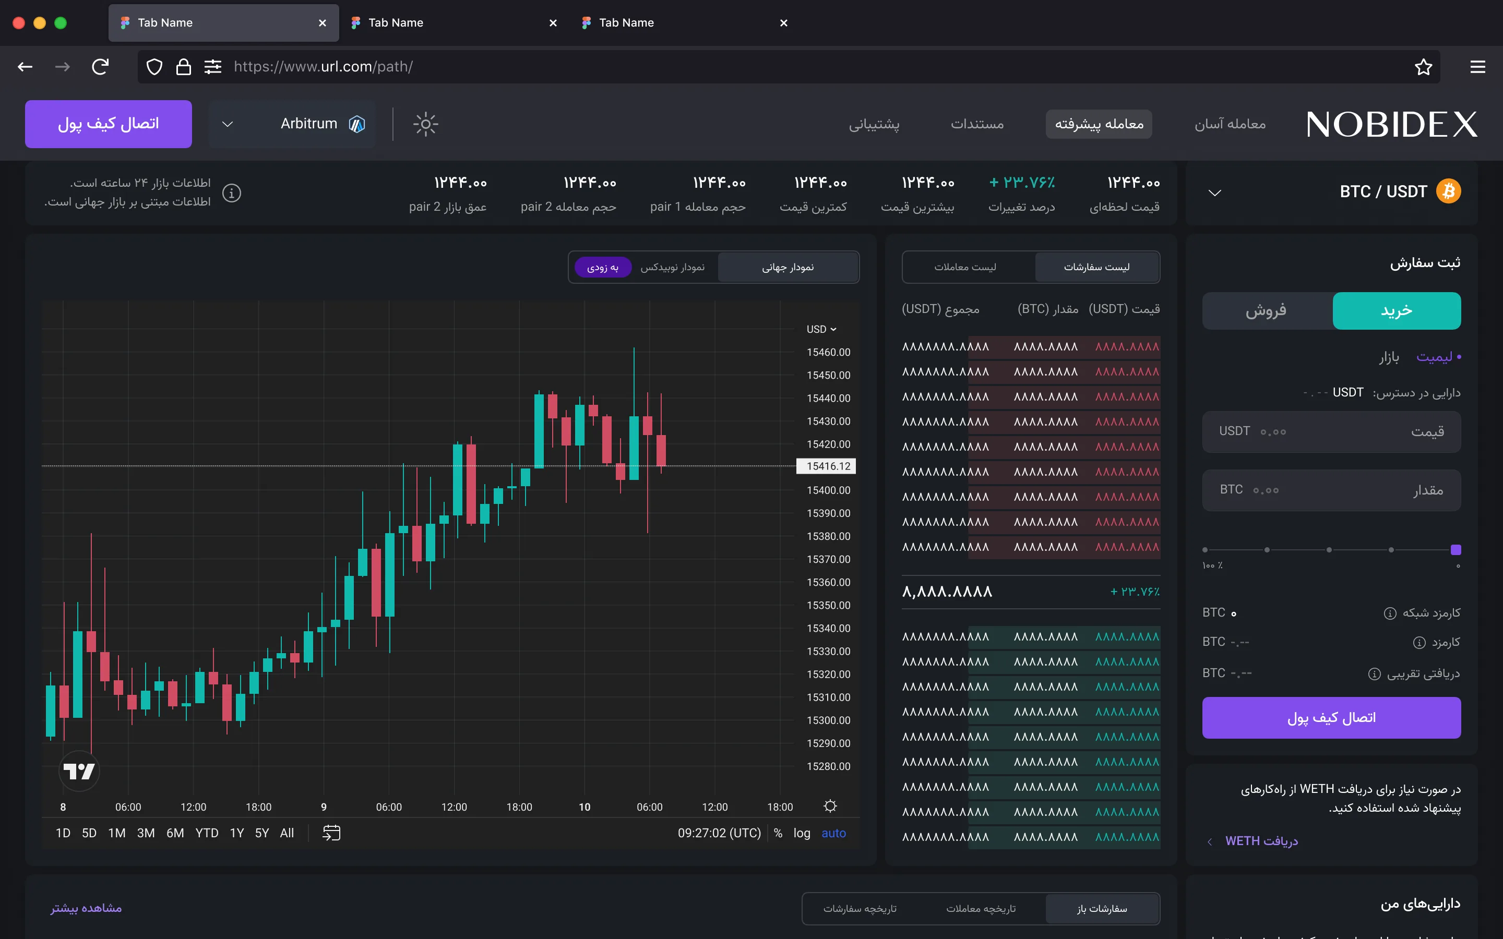Screen dimensions: 1503x939
Task: Click the Arbitrum network logo icon
Action: point(357,124)
